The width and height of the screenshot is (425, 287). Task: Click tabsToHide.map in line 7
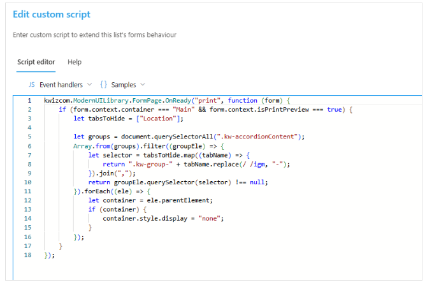tap(169, 155)
